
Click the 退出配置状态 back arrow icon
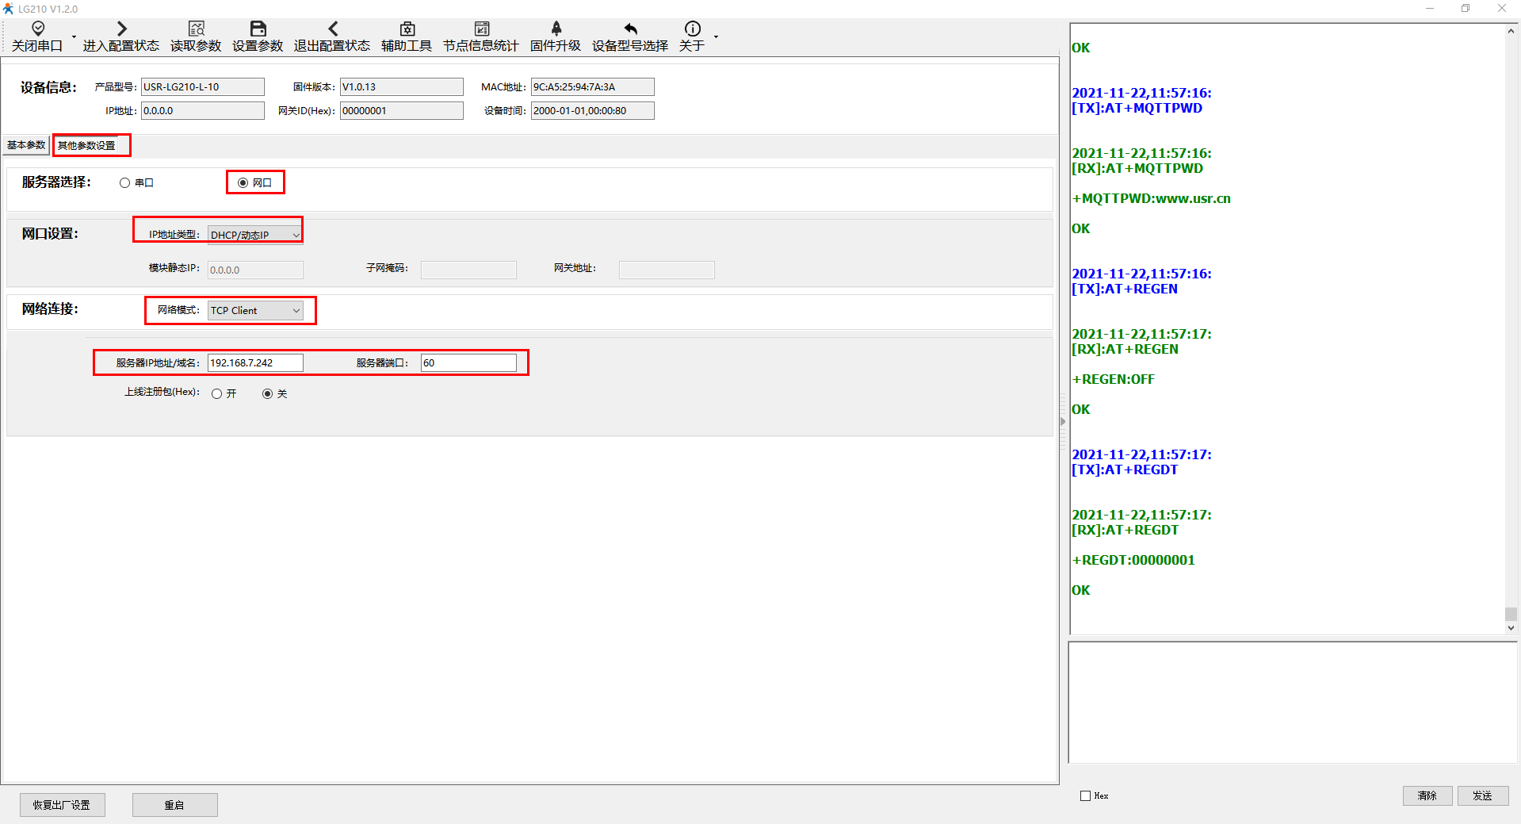(x=332, y=29)
